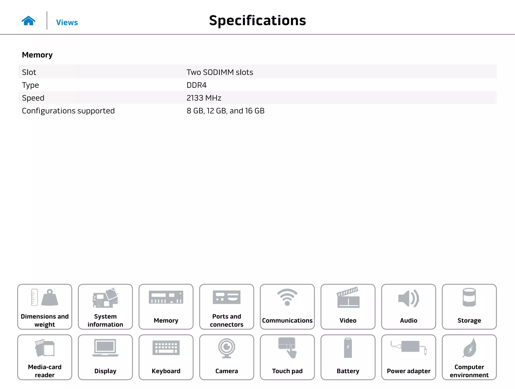Viewport: 515px width, 389px height.
Task: Open the Video specifications tile
Action: tap(348, 307)
